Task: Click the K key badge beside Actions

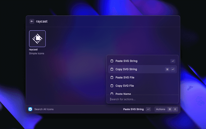Action: pyautogui.click(x=175, y=109)
